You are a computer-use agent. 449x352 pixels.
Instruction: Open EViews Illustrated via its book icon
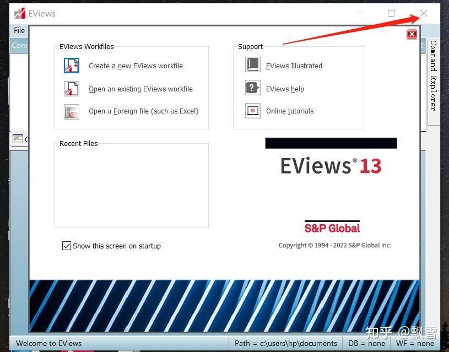(252, 64)
